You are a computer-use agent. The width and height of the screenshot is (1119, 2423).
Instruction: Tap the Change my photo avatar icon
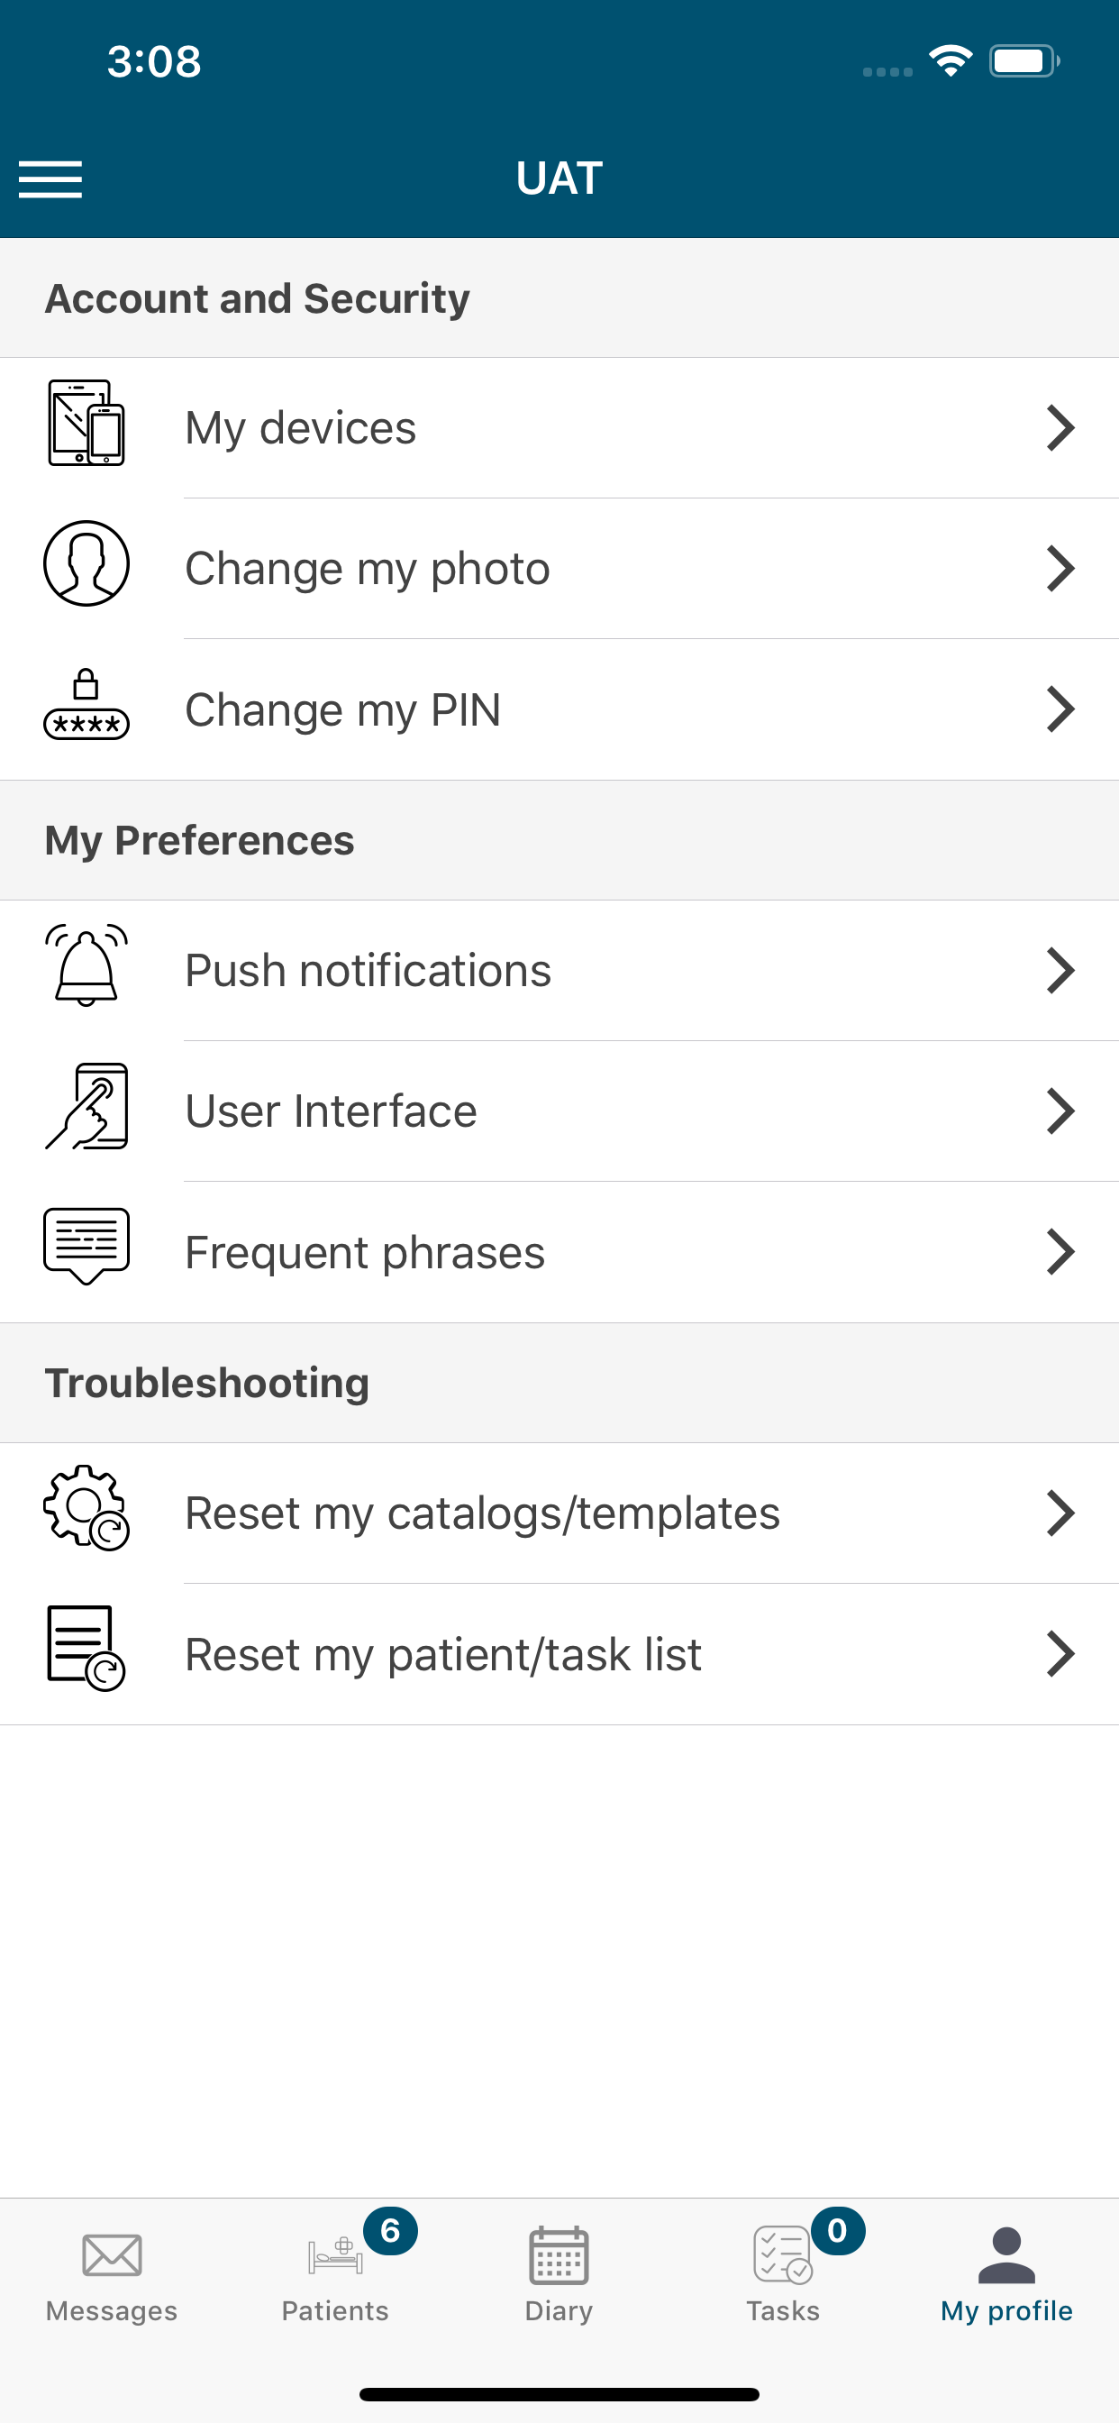click(x=86, y=563)
